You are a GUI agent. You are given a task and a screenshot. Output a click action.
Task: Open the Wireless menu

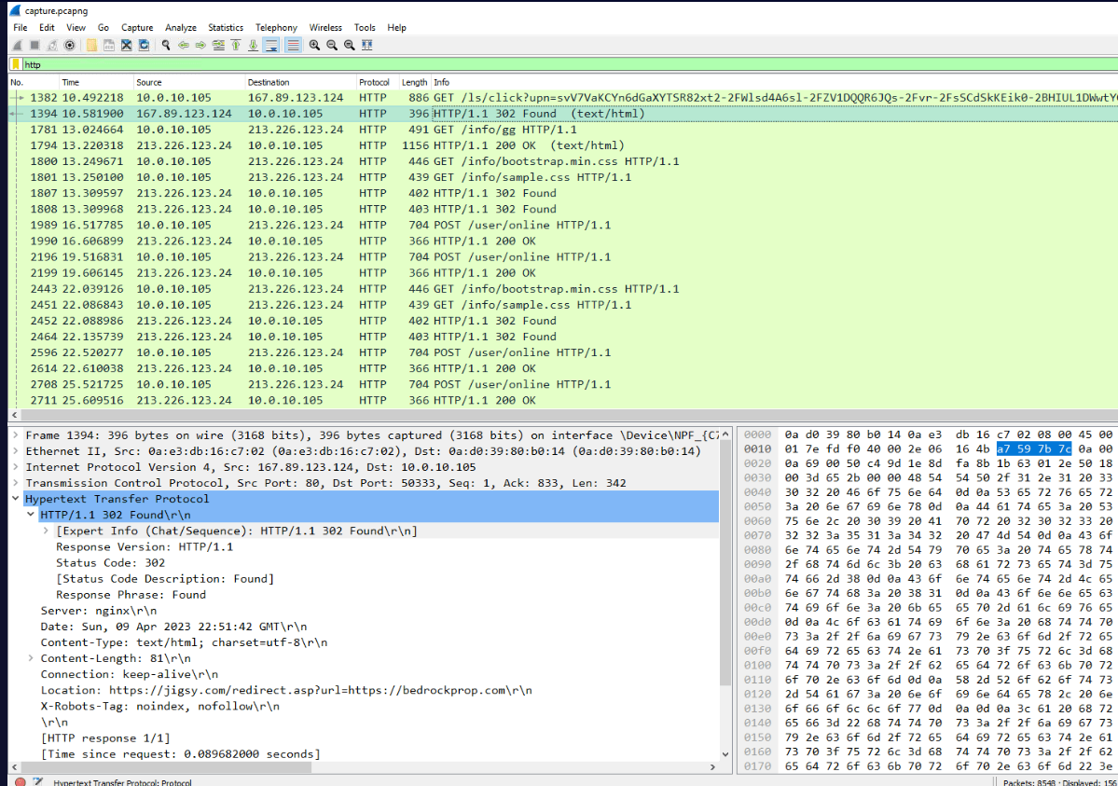(x=325, y=27)
